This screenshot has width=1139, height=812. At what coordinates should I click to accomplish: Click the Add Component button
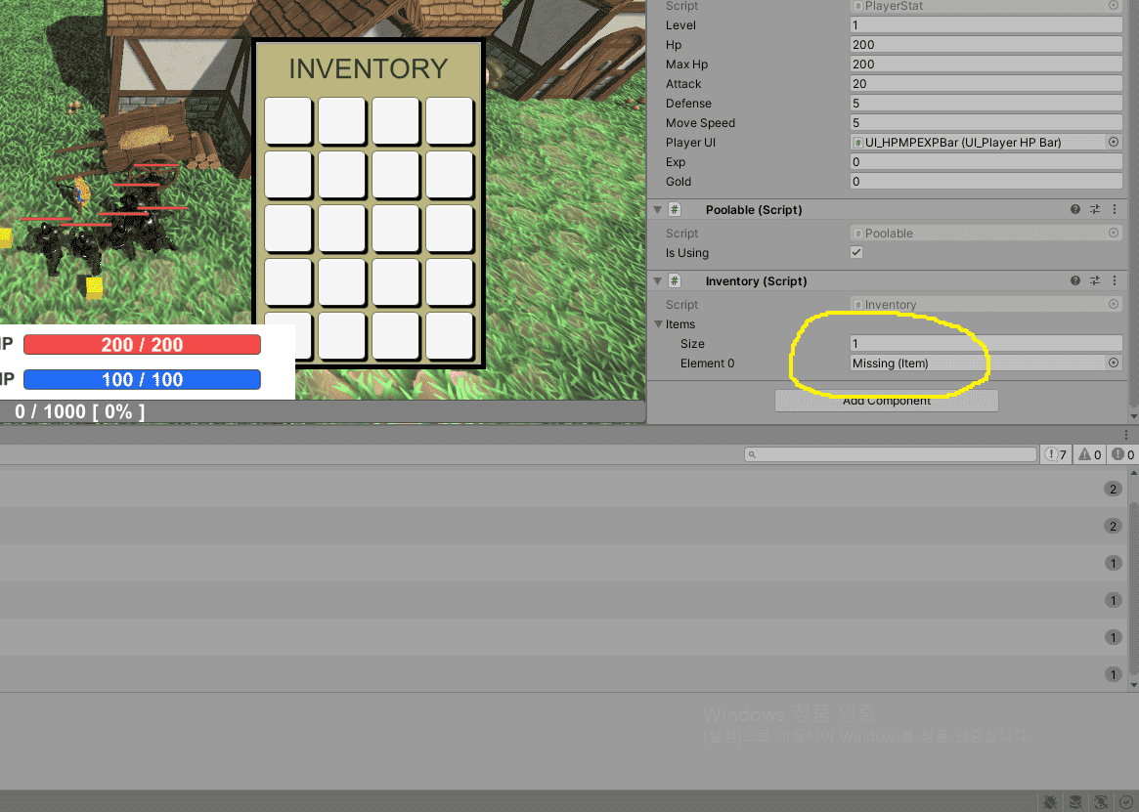[886, 401]
